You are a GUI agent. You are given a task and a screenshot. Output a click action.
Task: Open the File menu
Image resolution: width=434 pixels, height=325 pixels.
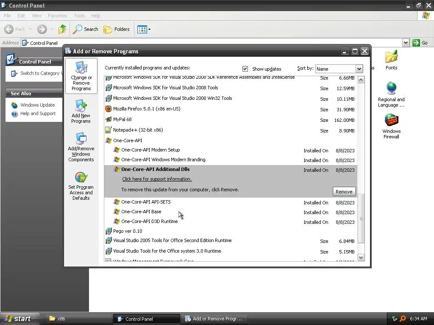[7, 16]
